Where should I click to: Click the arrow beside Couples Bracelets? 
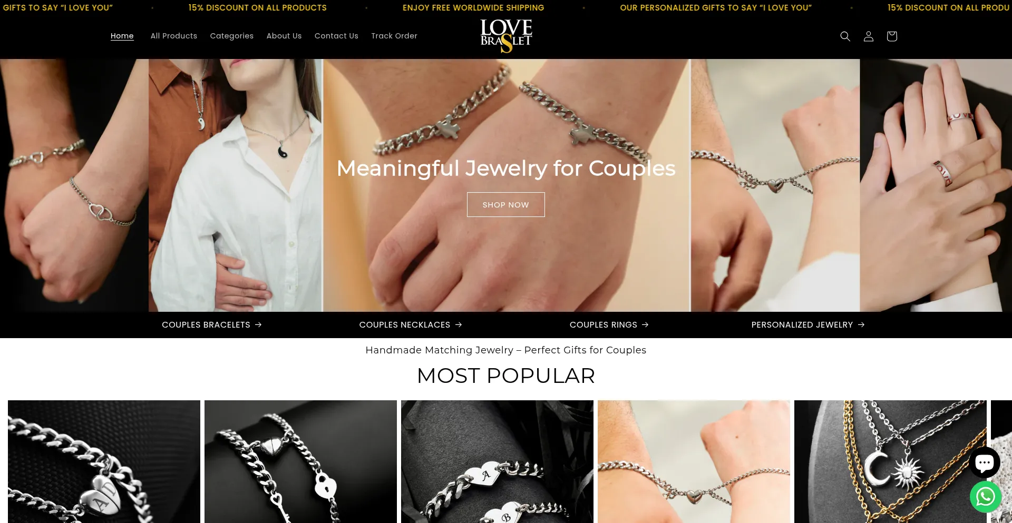258,325
